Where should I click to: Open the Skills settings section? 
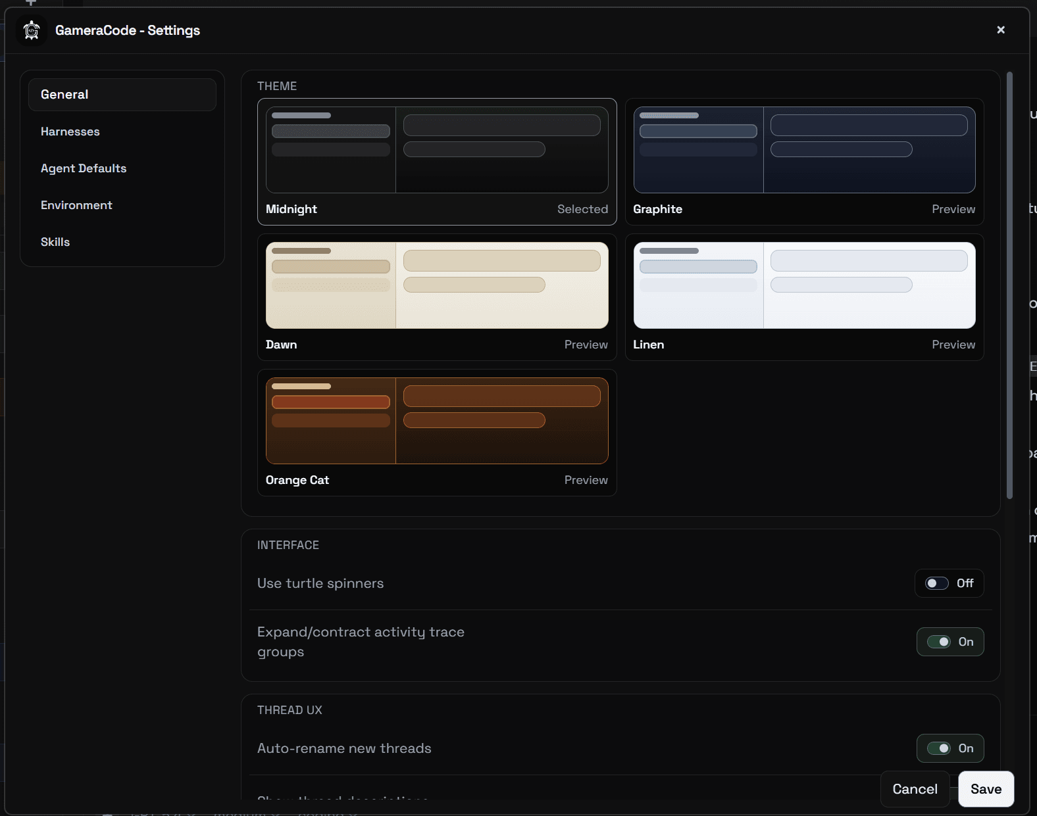click(x=122, y=242)
